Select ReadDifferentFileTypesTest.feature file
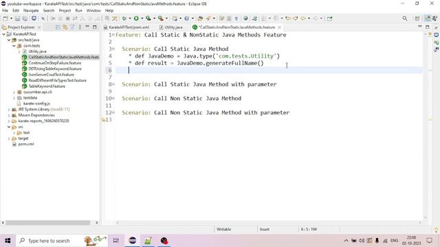Image resolution: width=440 pixels, height=247 pixels. pyautogui.click(x=58, y=80)
